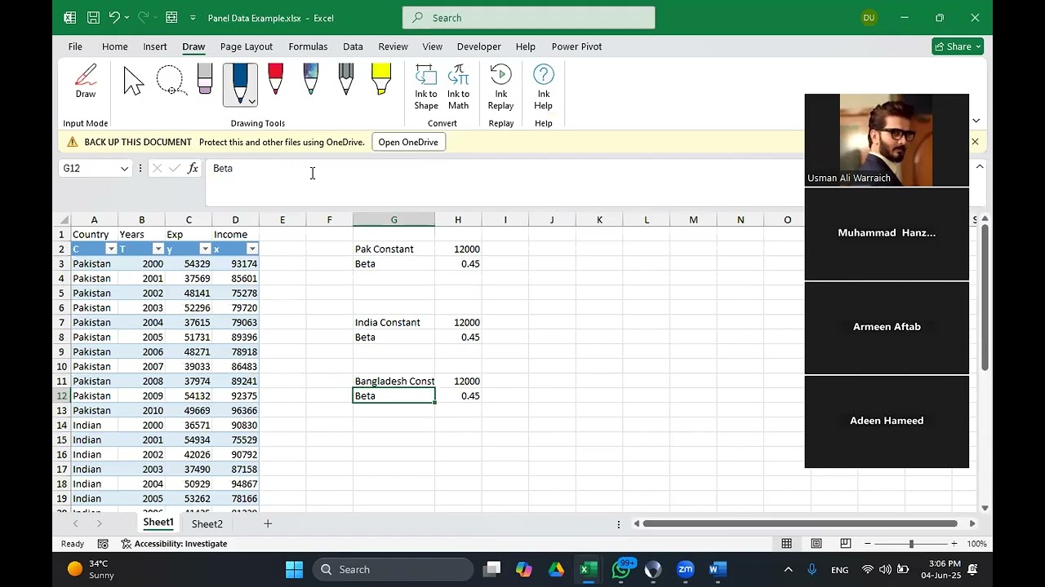Select the yellow highlighter tool
Viewport: 1045px width, 587px height.
click(381, 80)
